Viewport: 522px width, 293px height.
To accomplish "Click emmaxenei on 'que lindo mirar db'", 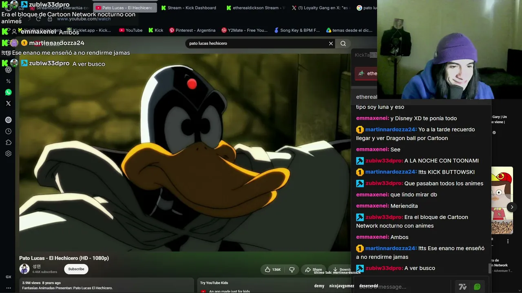I will click(x=372, y=195).
